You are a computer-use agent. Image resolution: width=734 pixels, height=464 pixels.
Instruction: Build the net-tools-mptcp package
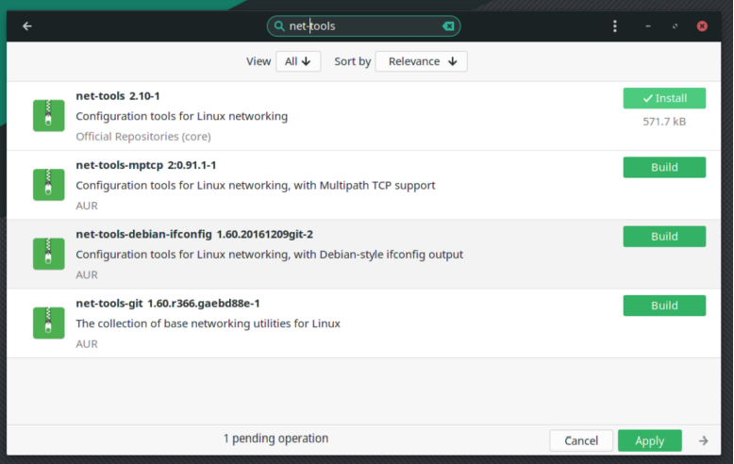[664, 168]
